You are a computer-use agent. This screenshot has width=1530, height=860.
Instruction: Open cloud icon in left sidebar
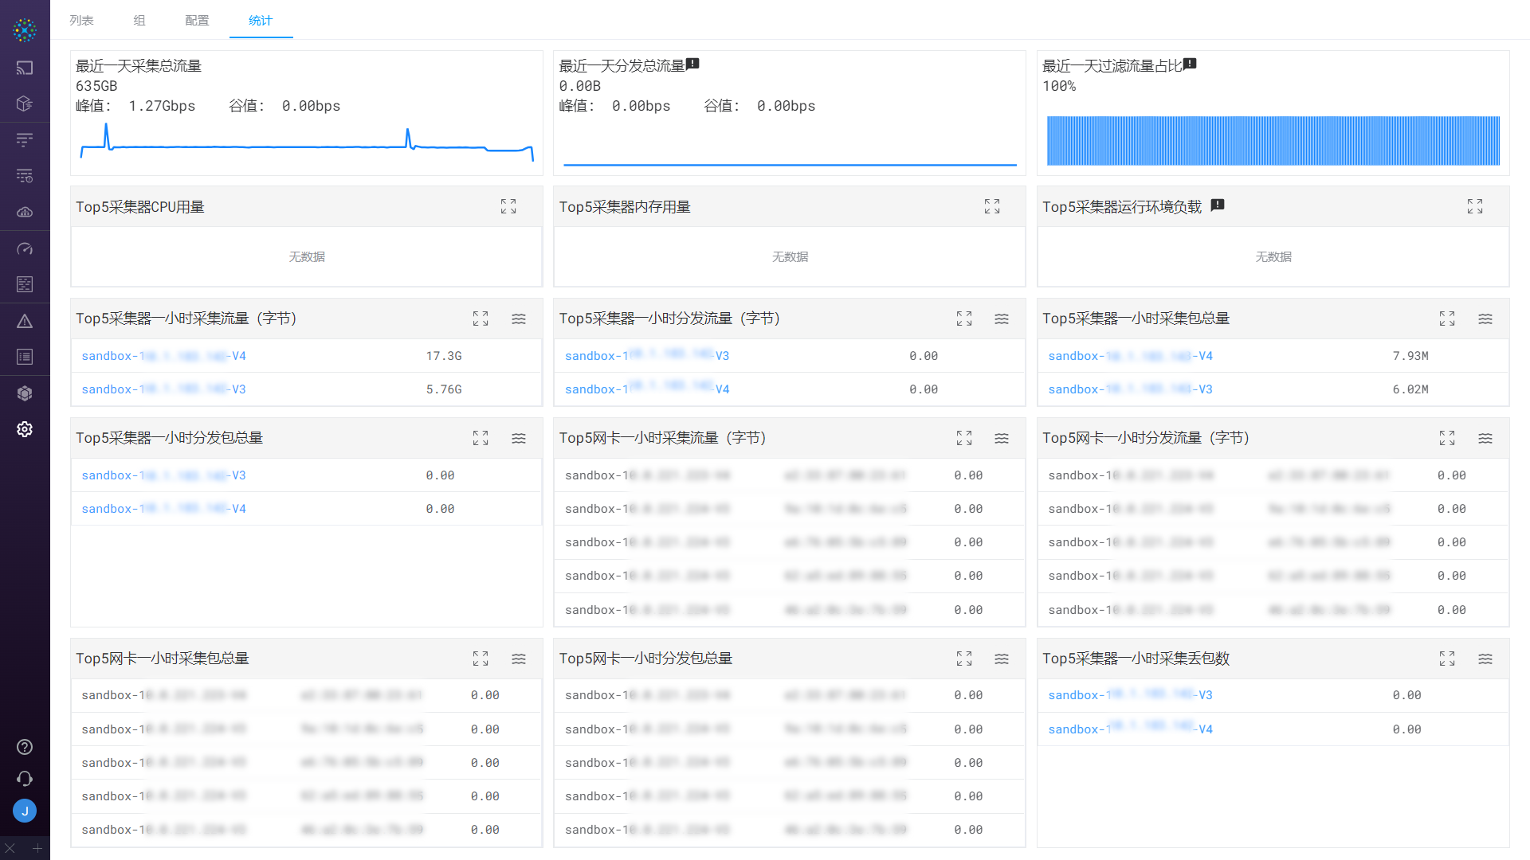pos(25,212)
